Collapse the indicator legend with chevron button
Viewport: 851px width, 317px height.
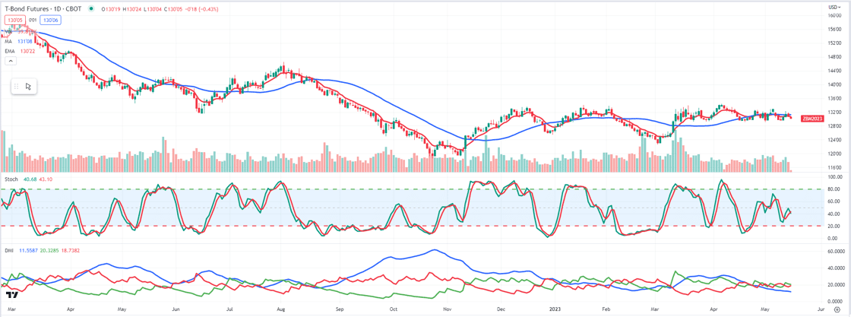click(11, 62)
